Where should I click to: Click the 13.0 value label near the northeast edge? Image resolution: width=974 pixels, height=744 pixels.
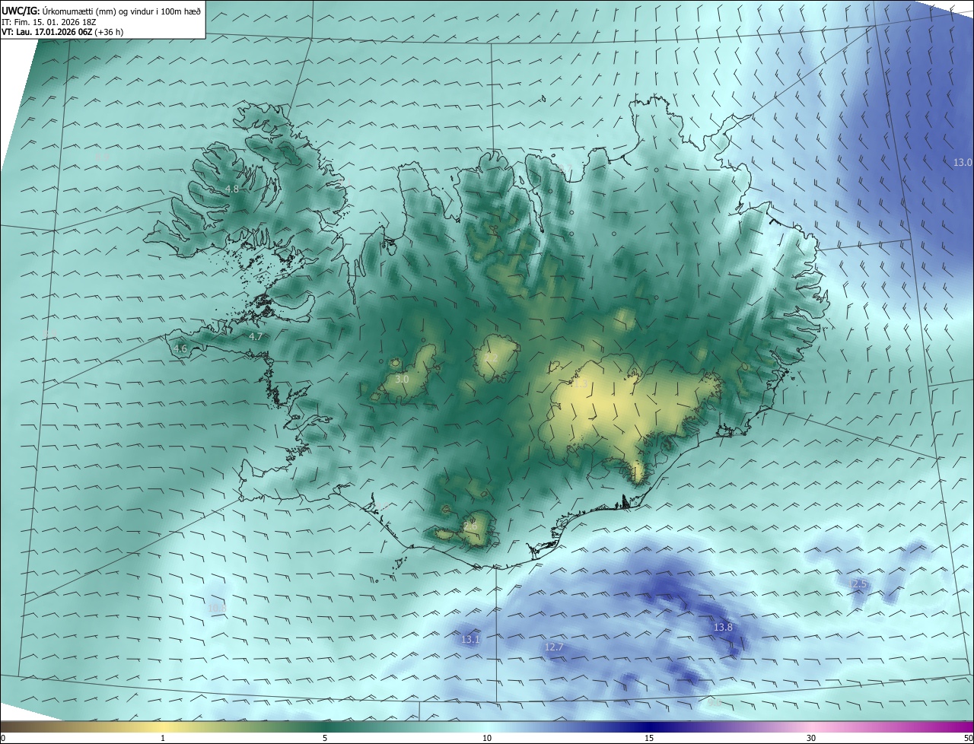click(963, 163)
